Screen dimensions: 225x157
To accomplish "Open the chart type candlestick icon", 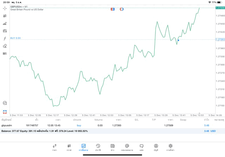I will pyautogui.click(x=5, y=16).
